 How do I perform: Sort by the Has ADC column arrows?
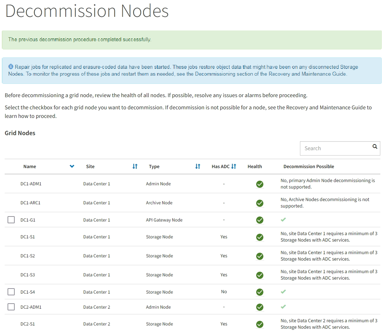(x=234, y=166)
